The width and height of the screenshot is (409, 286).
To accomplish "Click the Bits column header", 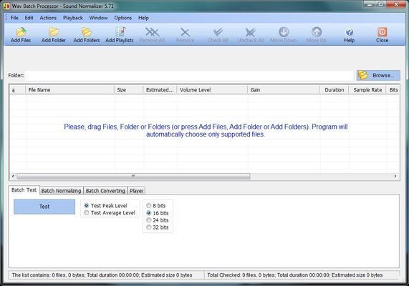I will click(x=393, y=90).
